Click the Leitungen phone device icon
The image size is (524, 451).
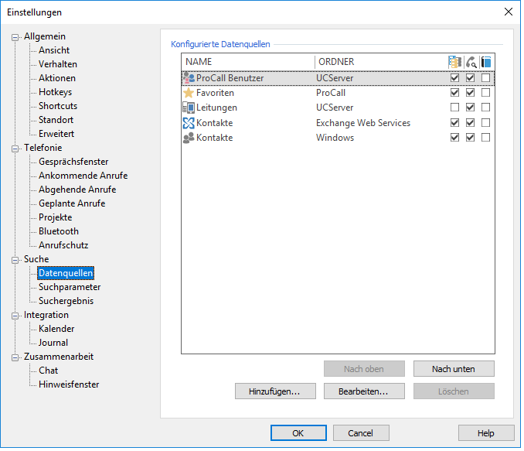[x=189, y=108]
